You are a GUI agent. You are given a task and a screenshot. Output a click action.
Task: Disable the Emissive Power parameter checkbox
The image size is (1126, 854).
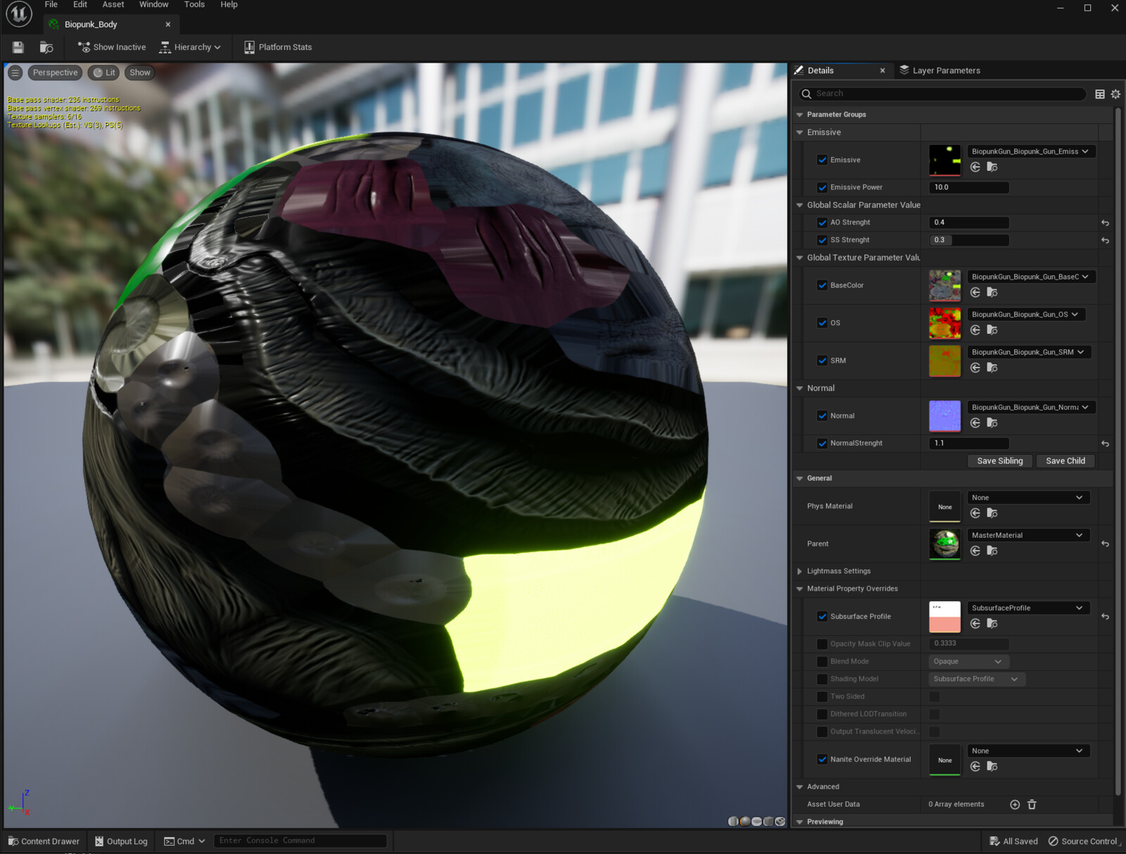coord(822,187)
